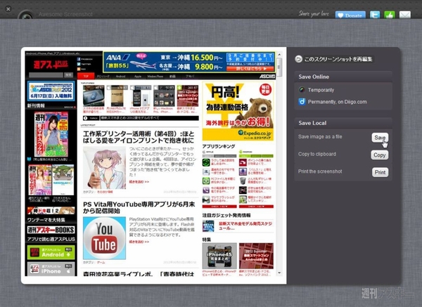Click the Expedia yen-high bear advertisement

[x=238, y=111]
